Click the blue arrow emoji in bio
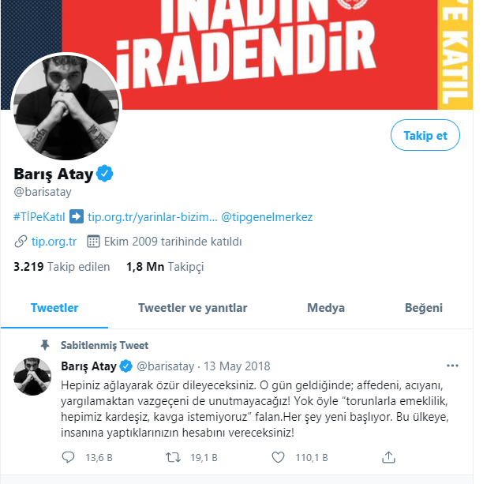Image resolution: width=483 pixels, height=484 pixels. [x=77, y=216]
